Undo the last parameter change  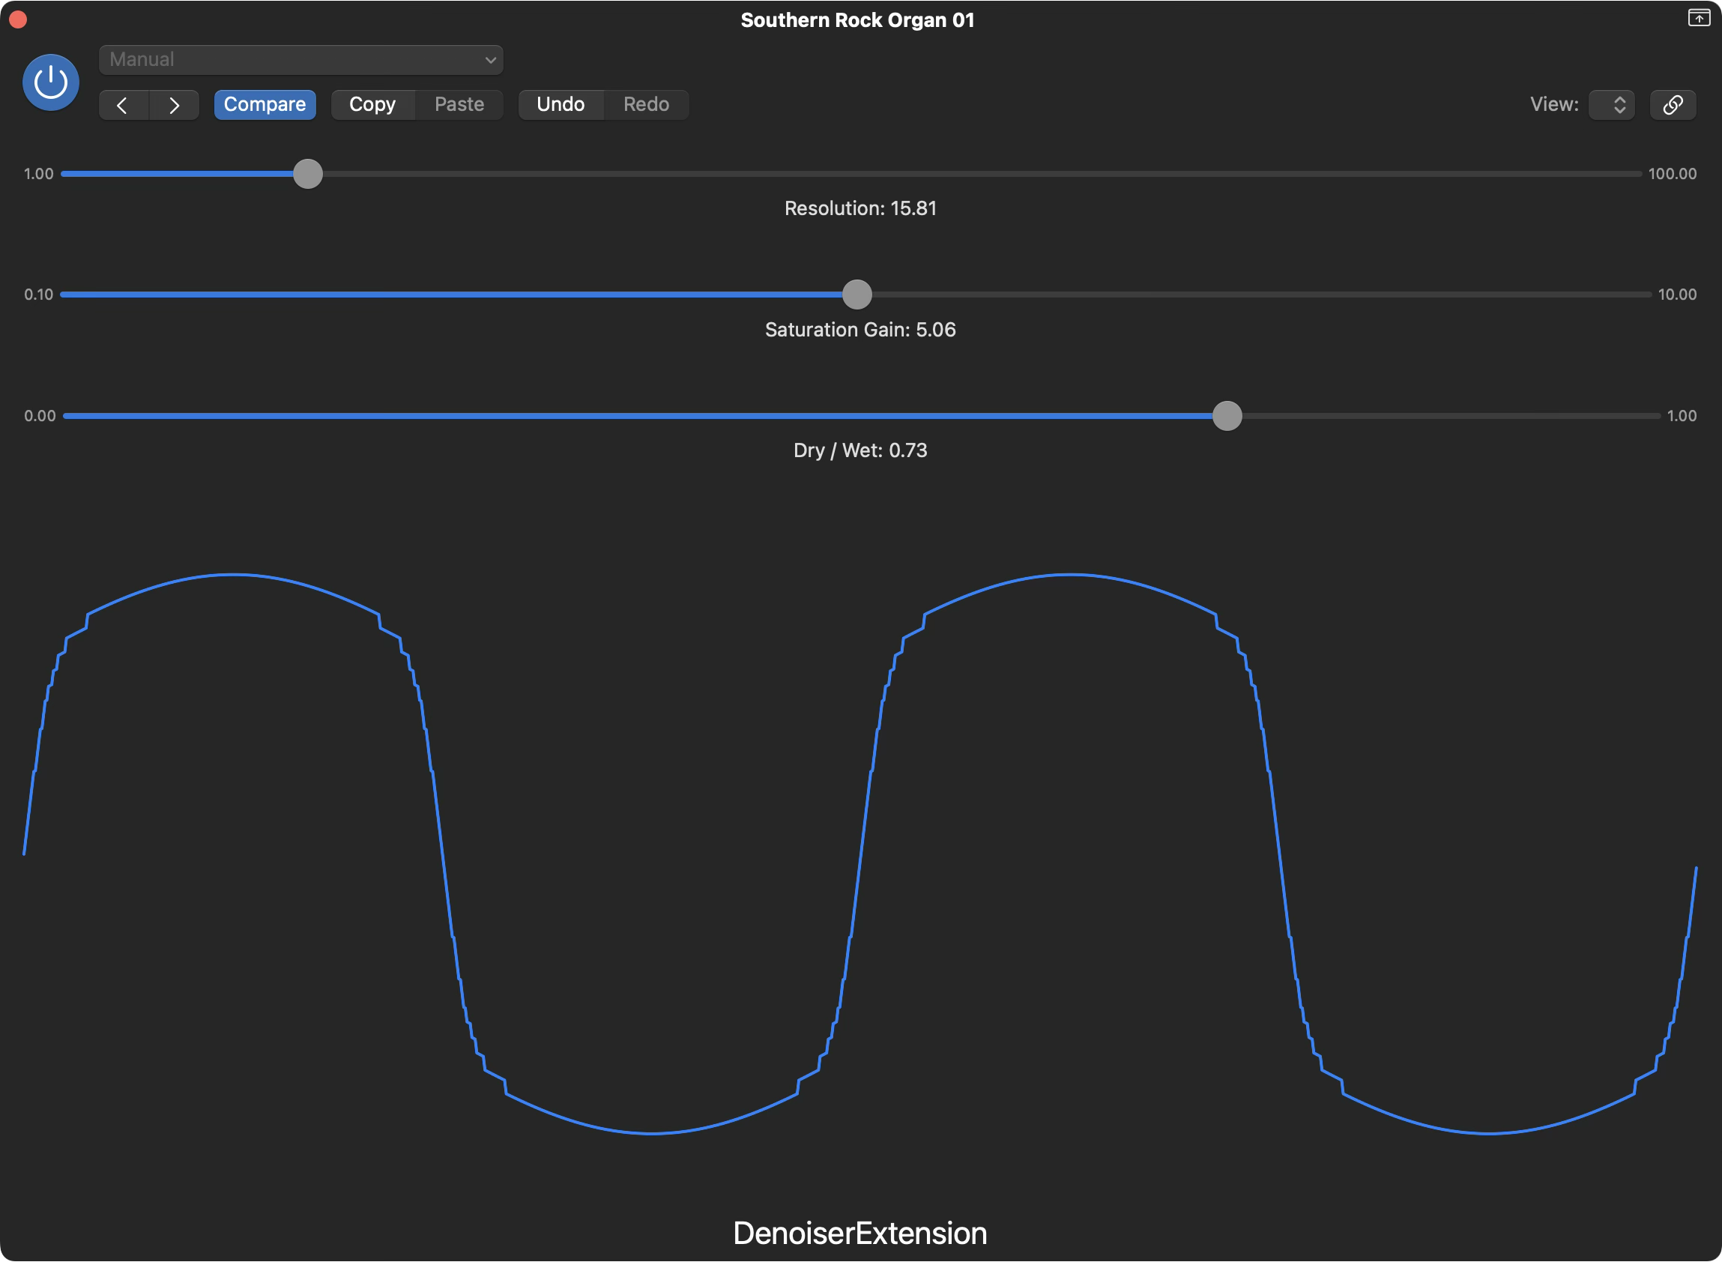click(561, 105)
